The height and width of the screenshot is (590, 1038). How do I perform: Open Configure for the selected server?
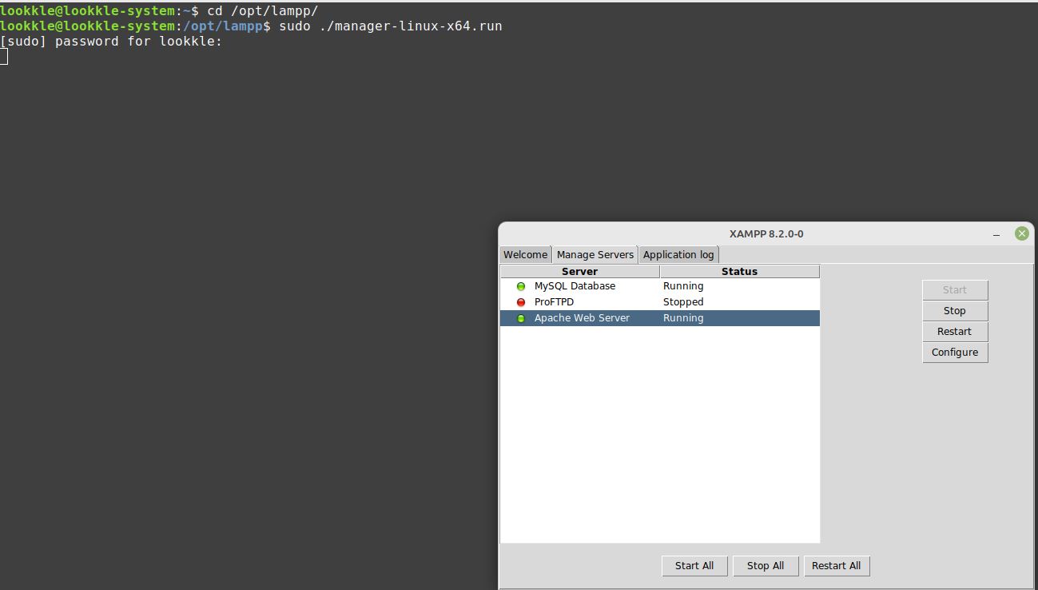[955, 353]
